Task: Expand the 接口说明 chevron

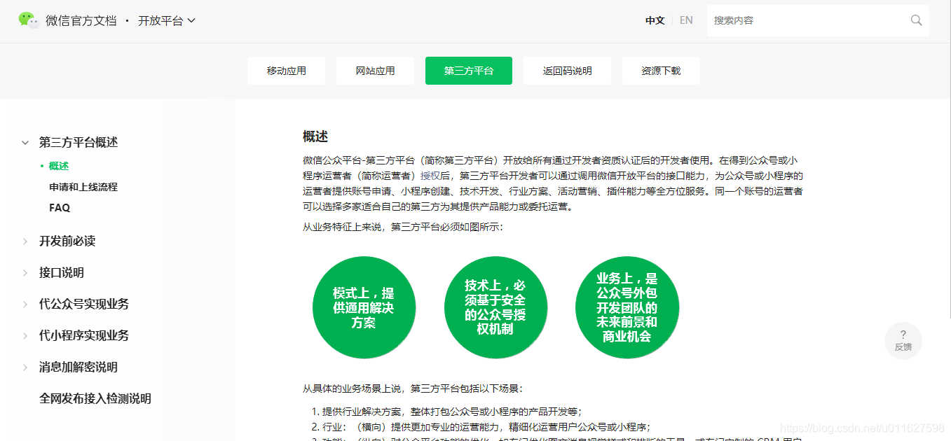Action: (25, 273)
